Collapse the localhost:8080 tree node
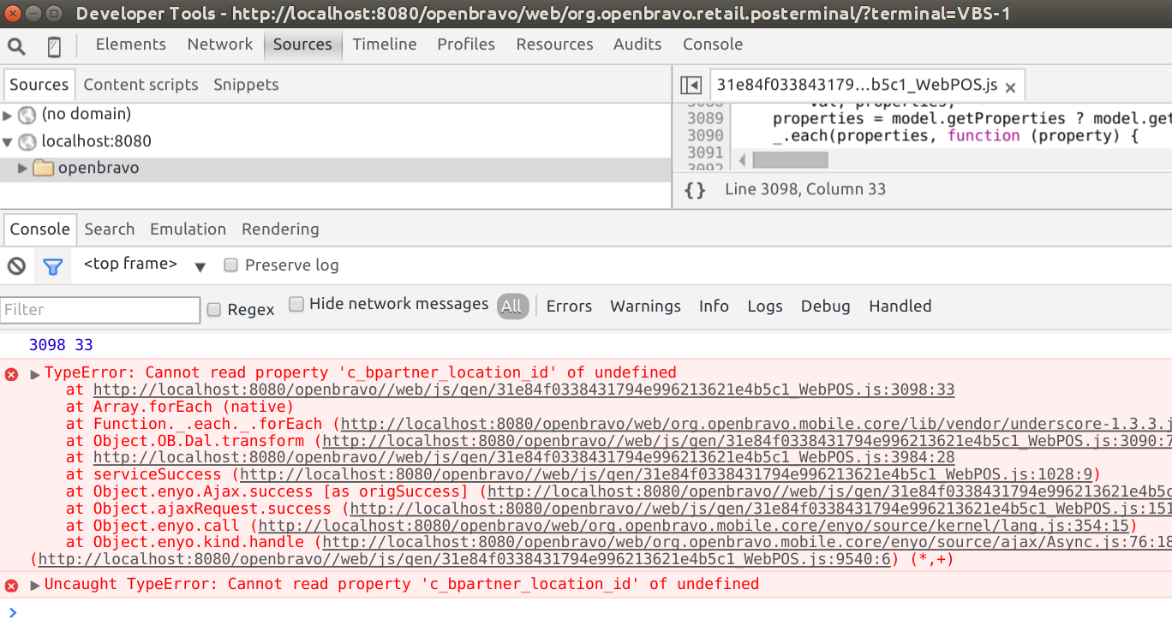The width and height of the screenshot is (1172, 619). pos(9,141)
